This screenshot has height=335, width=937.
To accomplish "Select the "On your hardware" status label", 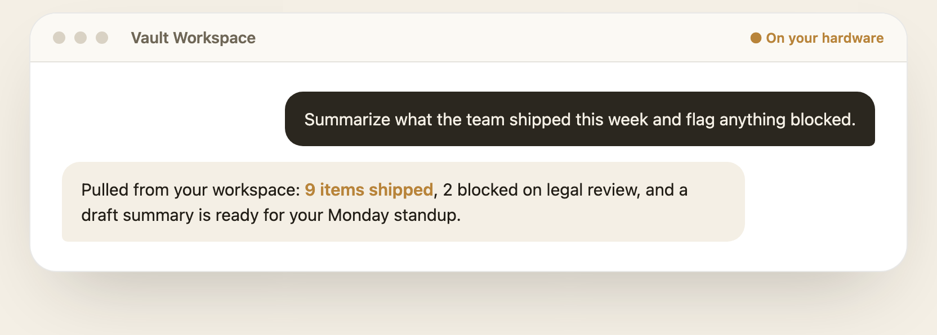I will pos(824,38).
